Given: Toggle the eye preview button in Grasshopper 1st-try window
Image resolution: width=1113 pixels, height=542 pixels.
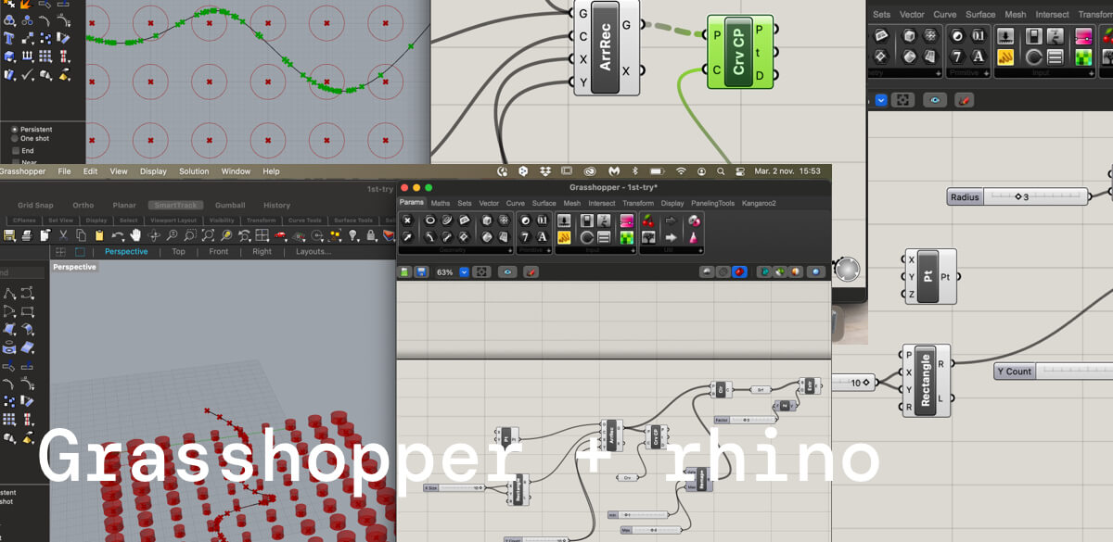Looking at the screenshot, I should click(x=506, y=272).
